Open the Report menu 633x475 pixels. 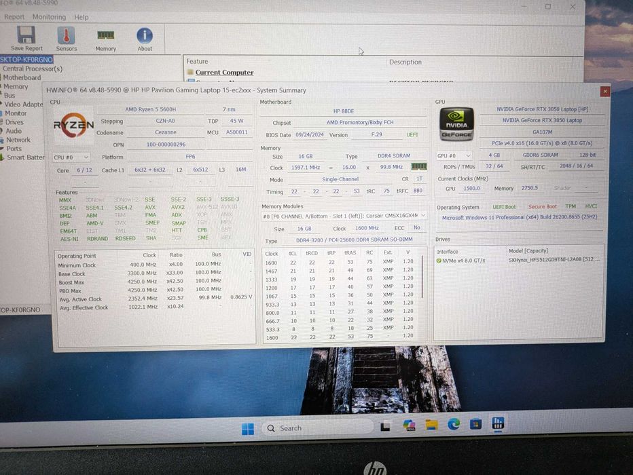coord(14,17)
